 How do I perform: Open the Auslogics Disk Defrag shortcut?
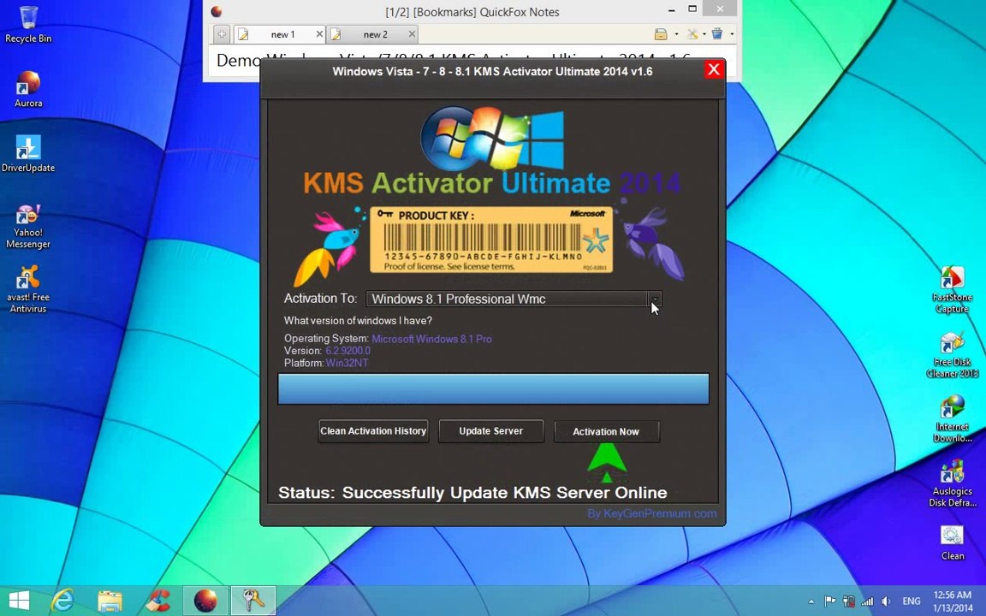952,483
